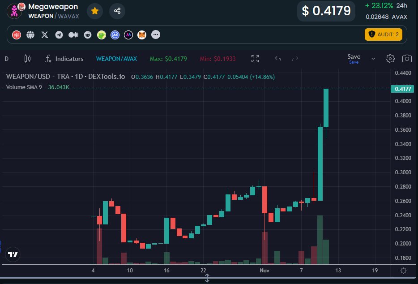
Task: Open MetaMask to add the token
Action: pos(142,34)
